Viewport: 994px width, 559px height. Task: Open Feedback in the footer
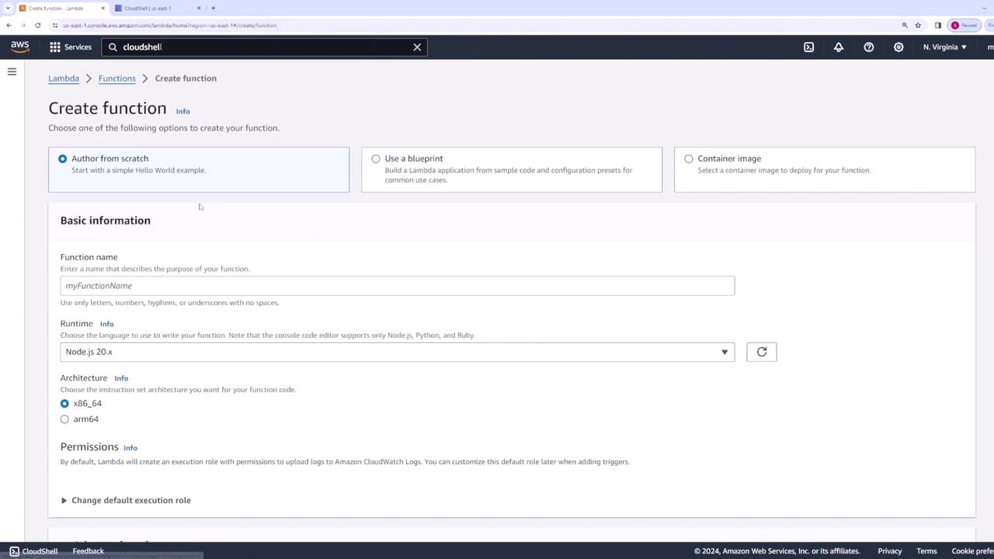tap(88, 551)
